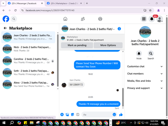The image size is (168, 126).
Task: Open Aless conversation in list
Action: coord(28,84)
